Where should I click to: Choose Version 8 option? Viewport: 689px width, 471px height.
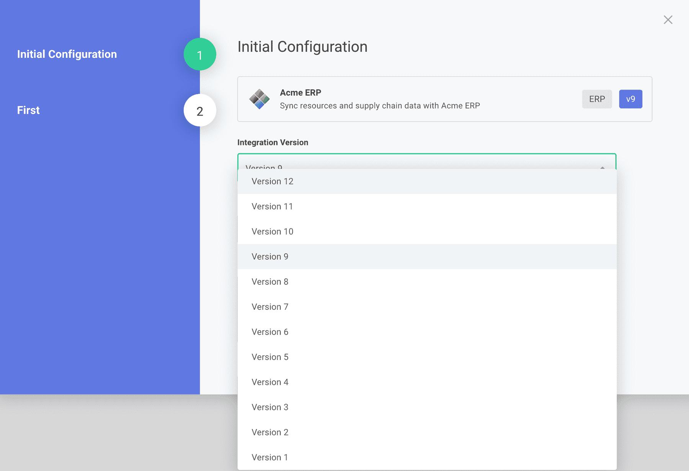[x=427, y=282]
